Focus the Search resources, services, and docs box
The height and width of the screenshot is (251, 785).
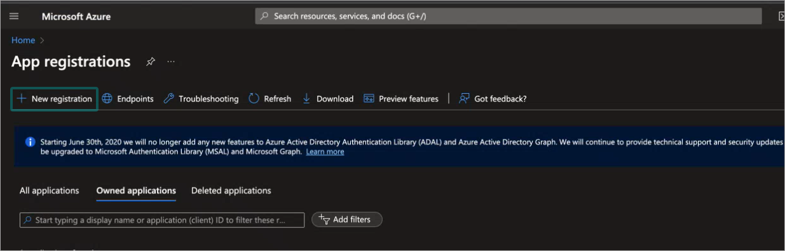click(x=509, y=16)
